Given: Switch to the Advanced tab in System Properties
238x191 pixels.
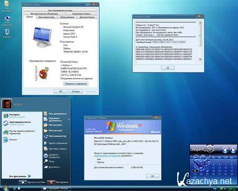Looking at the screenshot, I should [87, 17].
